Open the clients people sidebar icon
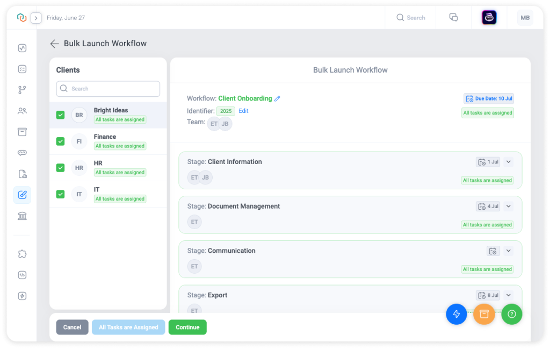 (x=22, y=111)
